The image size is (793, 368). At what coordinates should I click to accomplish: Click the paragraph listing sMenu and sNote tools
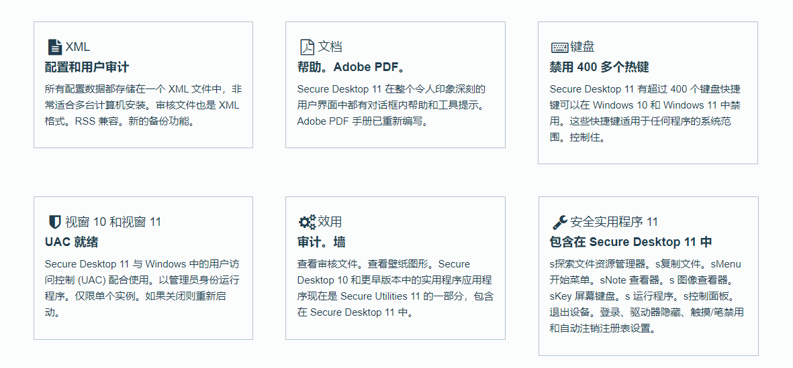pyautogui.click(x=646, y=296)
